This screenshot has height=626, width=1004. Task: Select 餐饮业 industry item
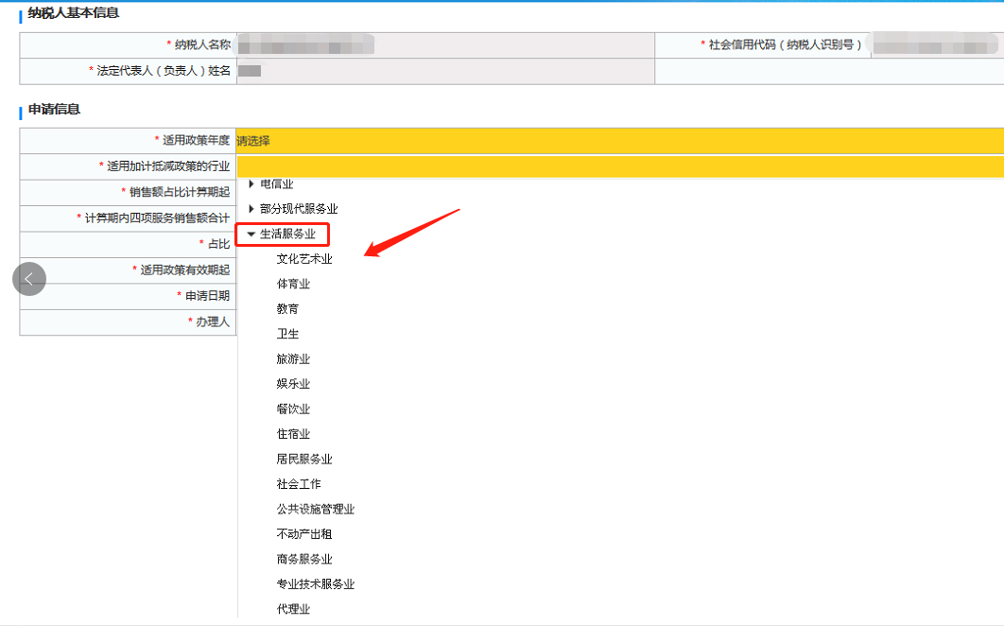[293, 409]
